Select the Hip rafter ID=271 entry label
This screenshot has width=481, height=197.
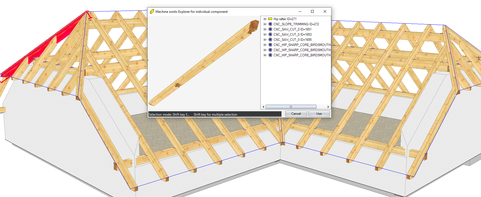pyautogui.click(x=285, y=19)
